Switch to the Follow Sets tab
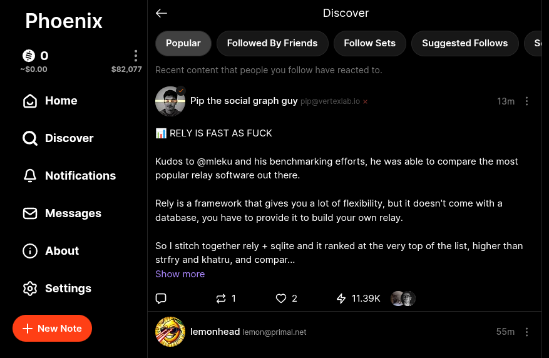Screen dimensions: 549x358 click(x=370, y=43)
